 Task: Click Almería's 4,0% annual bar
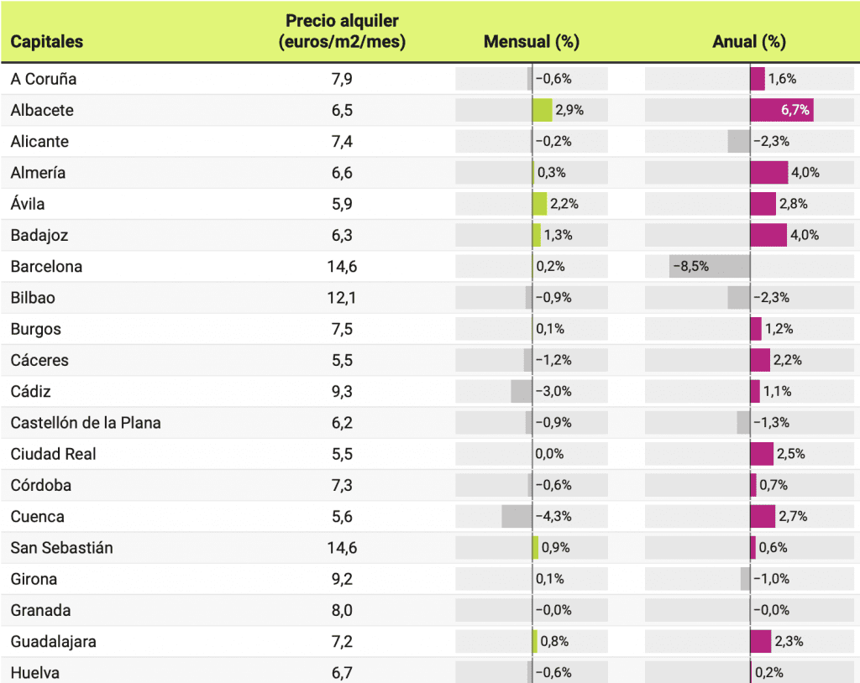click(x=768, y=173)
